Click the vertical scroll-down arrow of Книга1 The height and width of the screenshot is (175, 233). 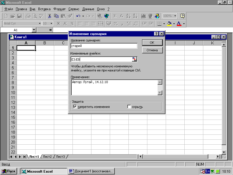224,152
